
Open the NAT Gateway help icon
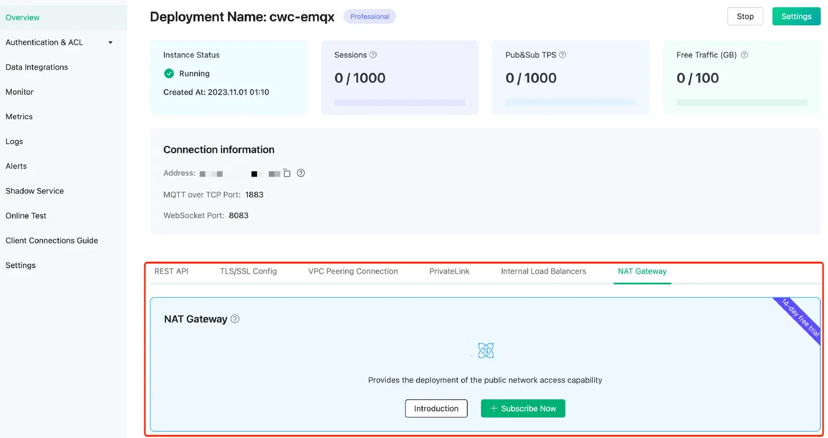(x=234, y=318)
